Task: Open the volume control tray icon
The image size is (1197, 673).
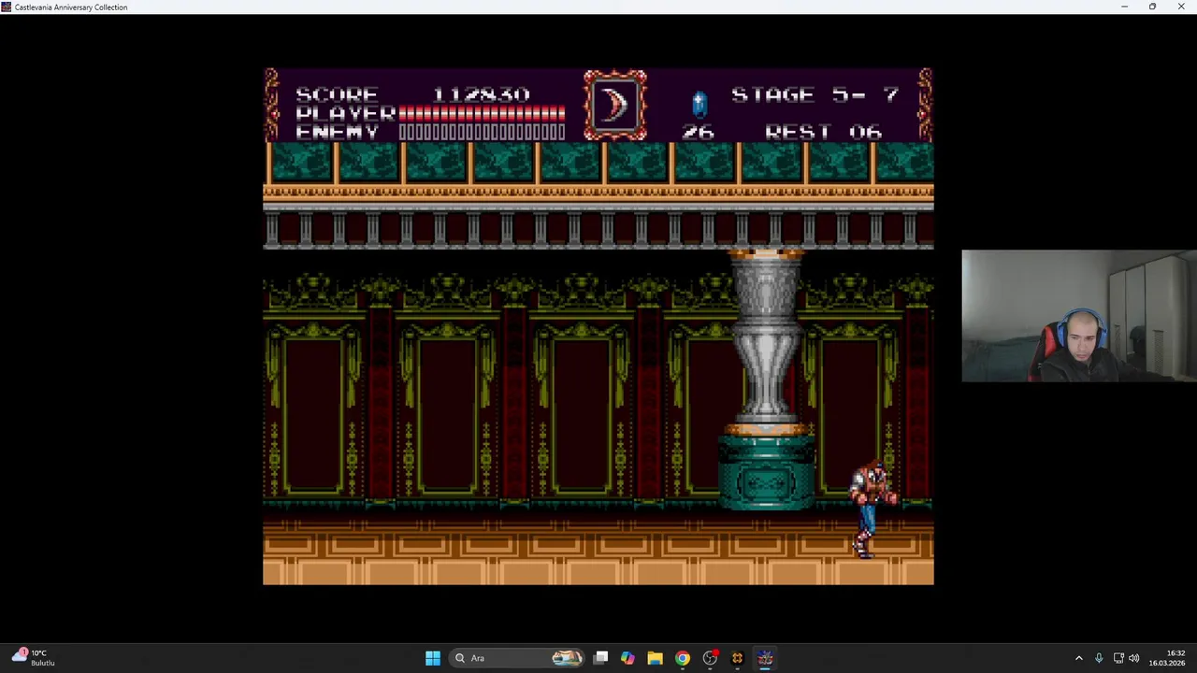Action: point(1134,658)
